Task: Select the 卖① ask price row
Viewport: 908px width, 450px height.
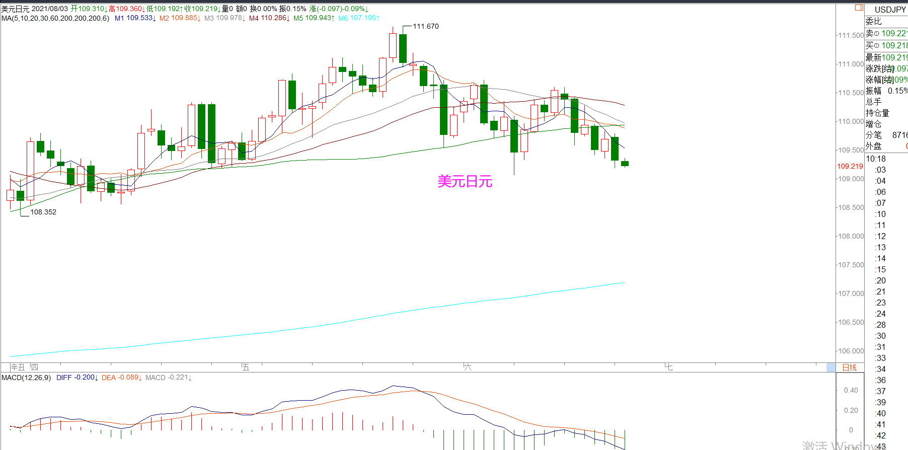Action: coord(886,33)
